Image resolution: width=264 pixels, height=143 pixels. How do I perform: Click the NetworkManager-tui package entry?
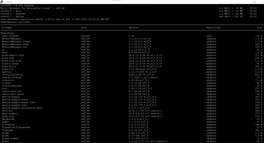pyautogui.click(x=14, y=47)
